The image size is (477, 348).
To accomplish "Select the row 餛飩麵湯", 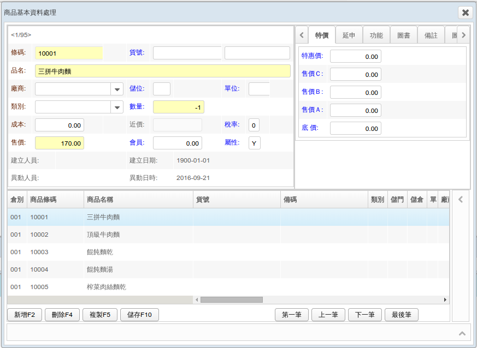I will coord(228,269).
